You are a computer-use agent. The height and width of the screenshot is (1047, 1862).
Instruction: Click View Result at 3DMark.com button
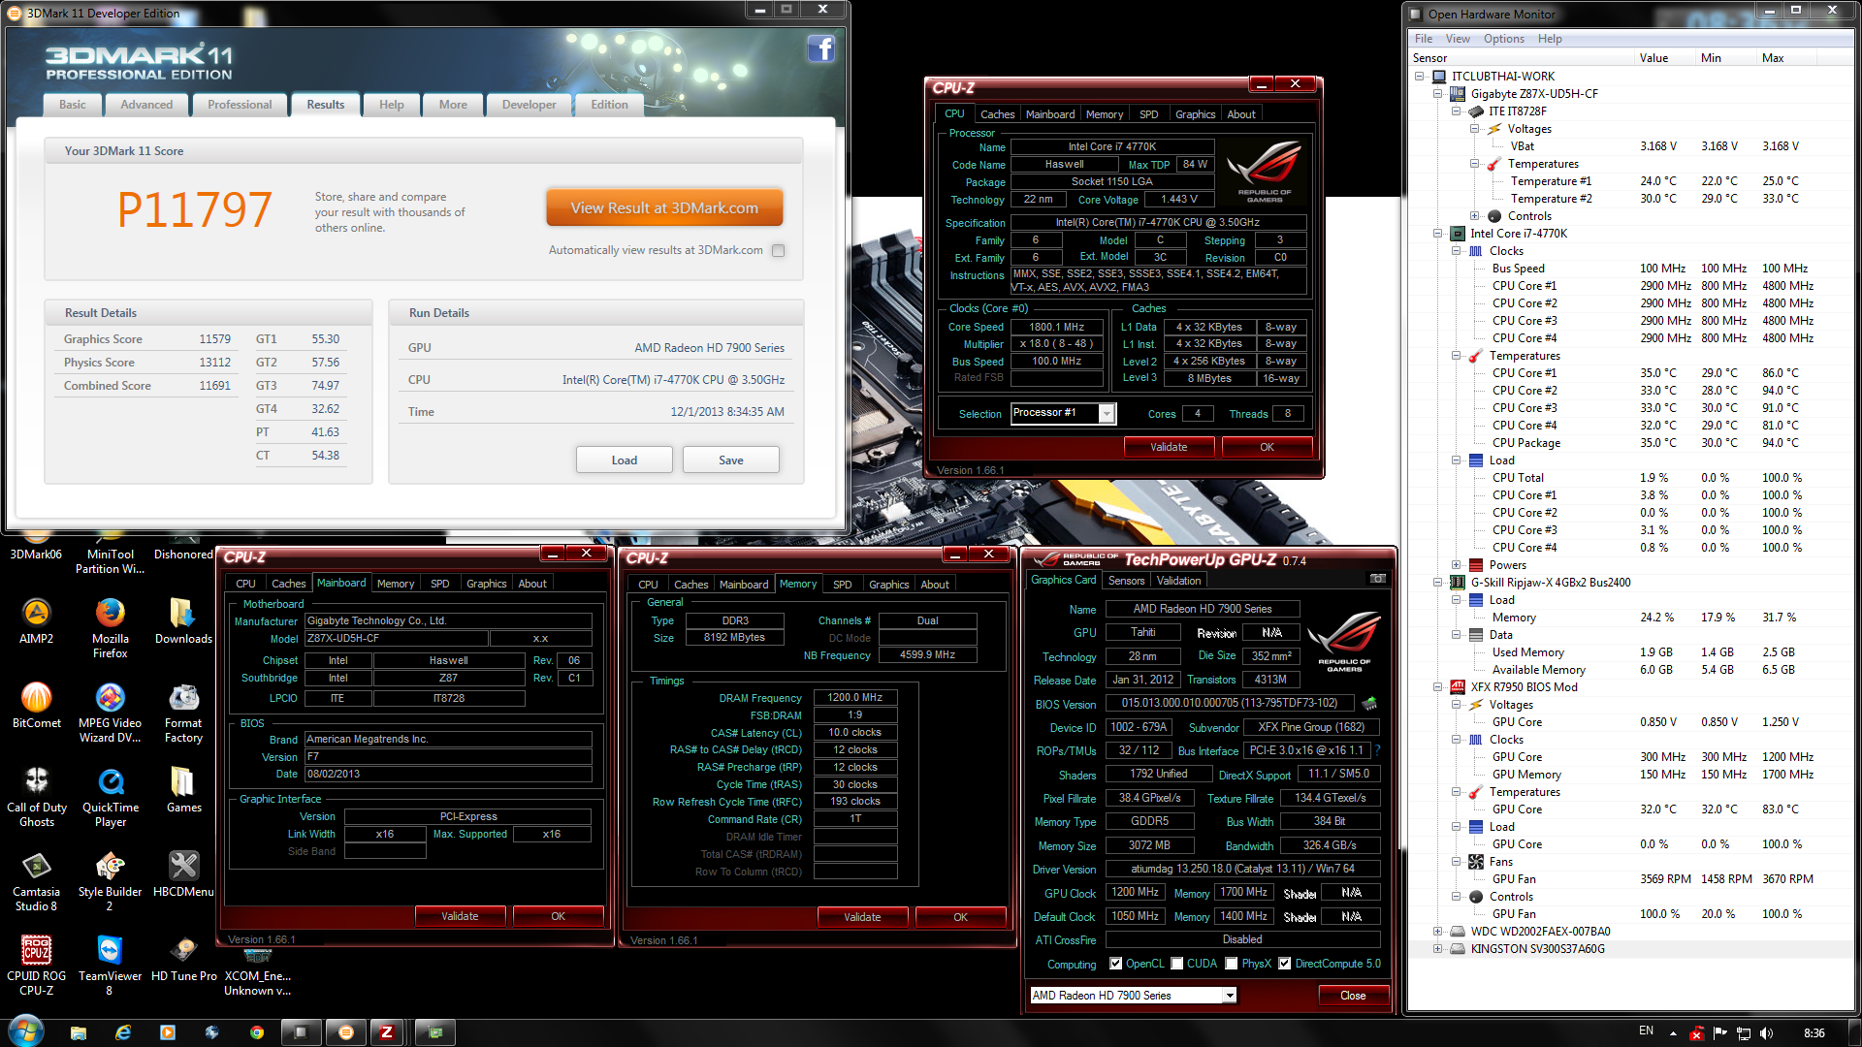664,207
